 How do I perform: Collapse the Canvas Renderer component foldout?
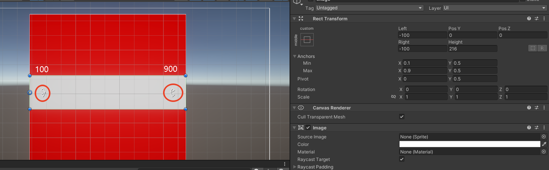click(294, 108)
